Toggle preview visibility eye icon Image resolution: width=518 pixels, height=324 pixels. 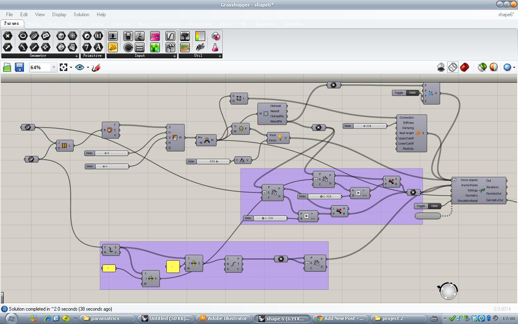tap(80, 67)
